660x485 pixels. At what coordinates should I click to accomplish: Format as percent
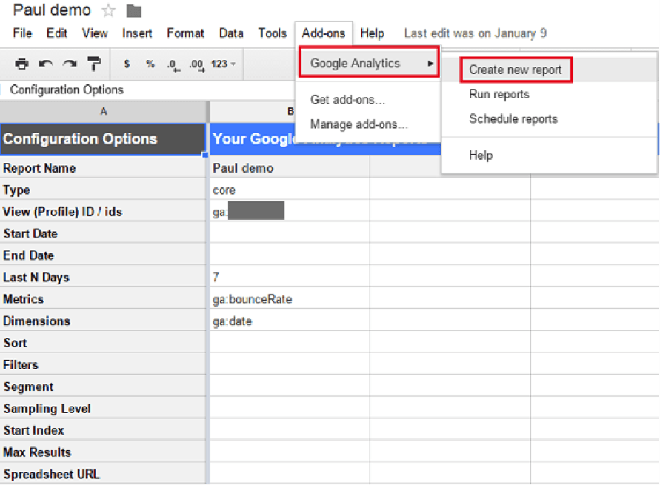[x=150, y=64]
